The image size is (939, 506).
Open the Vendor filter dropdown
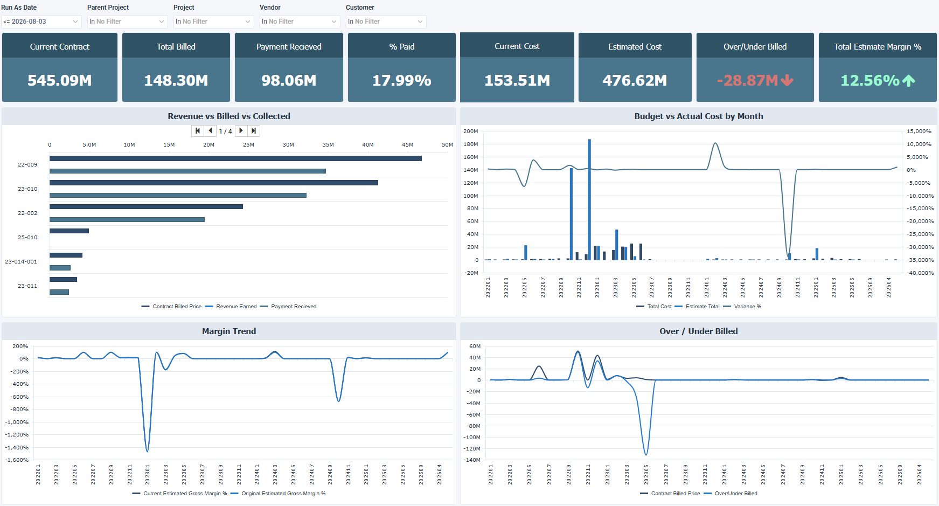click(x=300, y=22)
